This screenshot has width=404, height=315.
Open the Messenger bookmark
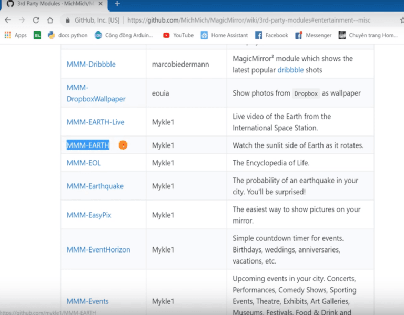click(314, 35)
